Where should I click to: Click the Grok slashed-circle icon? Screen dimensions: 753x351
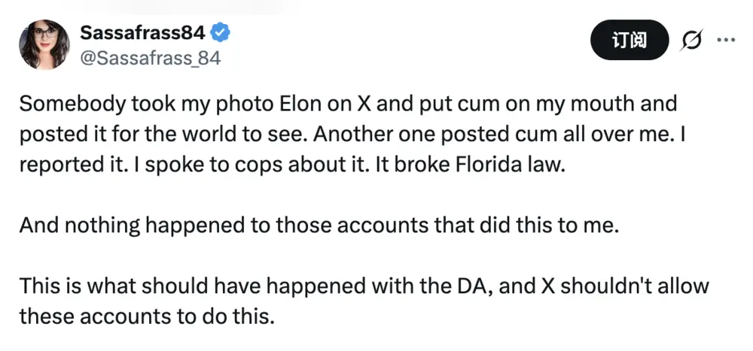click(x=691, y=42)
